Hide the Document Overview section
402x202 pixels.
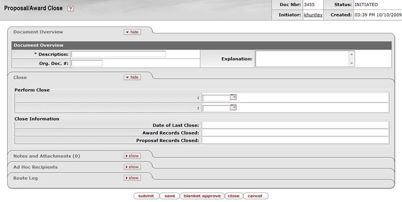[x=132, y=32]
